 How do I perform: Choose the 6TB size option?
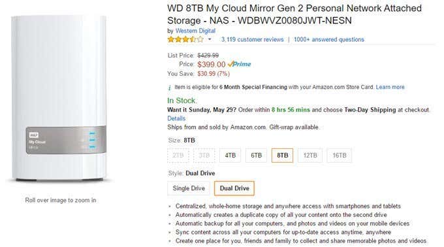point(256,156)
